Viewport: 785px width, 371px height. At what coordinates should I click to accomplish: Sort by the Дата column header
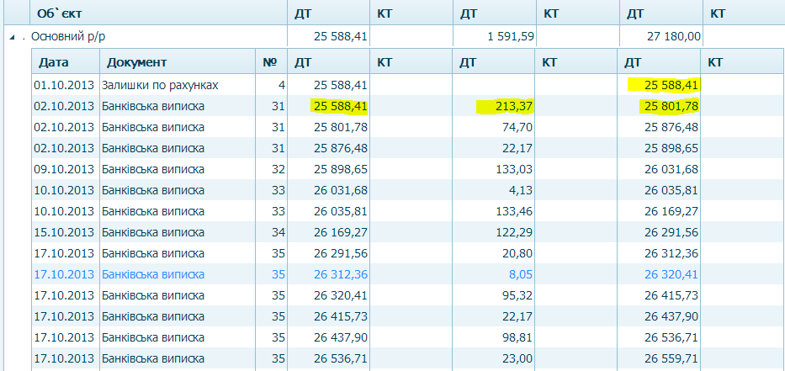point(54,62)
